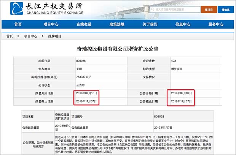Select the 交易情况 label cell
The image size is (236, 155).
pyautogui.click(x=149, y=77)
